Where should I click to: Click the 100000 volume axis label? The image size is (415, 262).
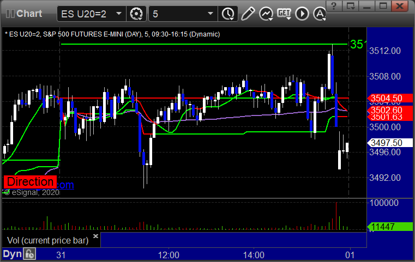[x=384, y=203]
